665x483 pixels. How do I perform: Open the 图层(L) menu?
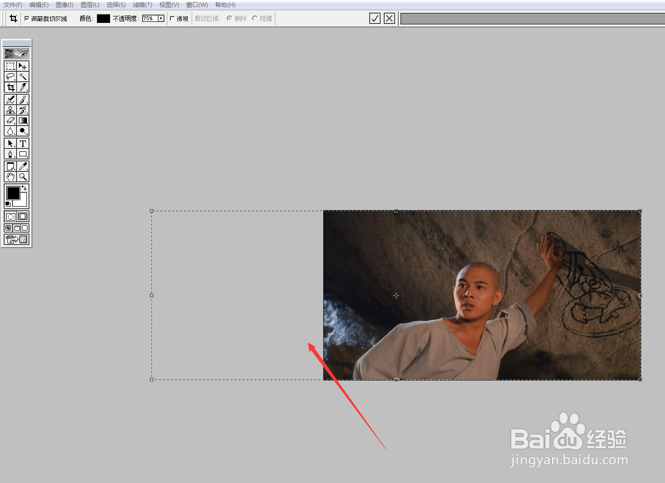(x=90, y=5)
